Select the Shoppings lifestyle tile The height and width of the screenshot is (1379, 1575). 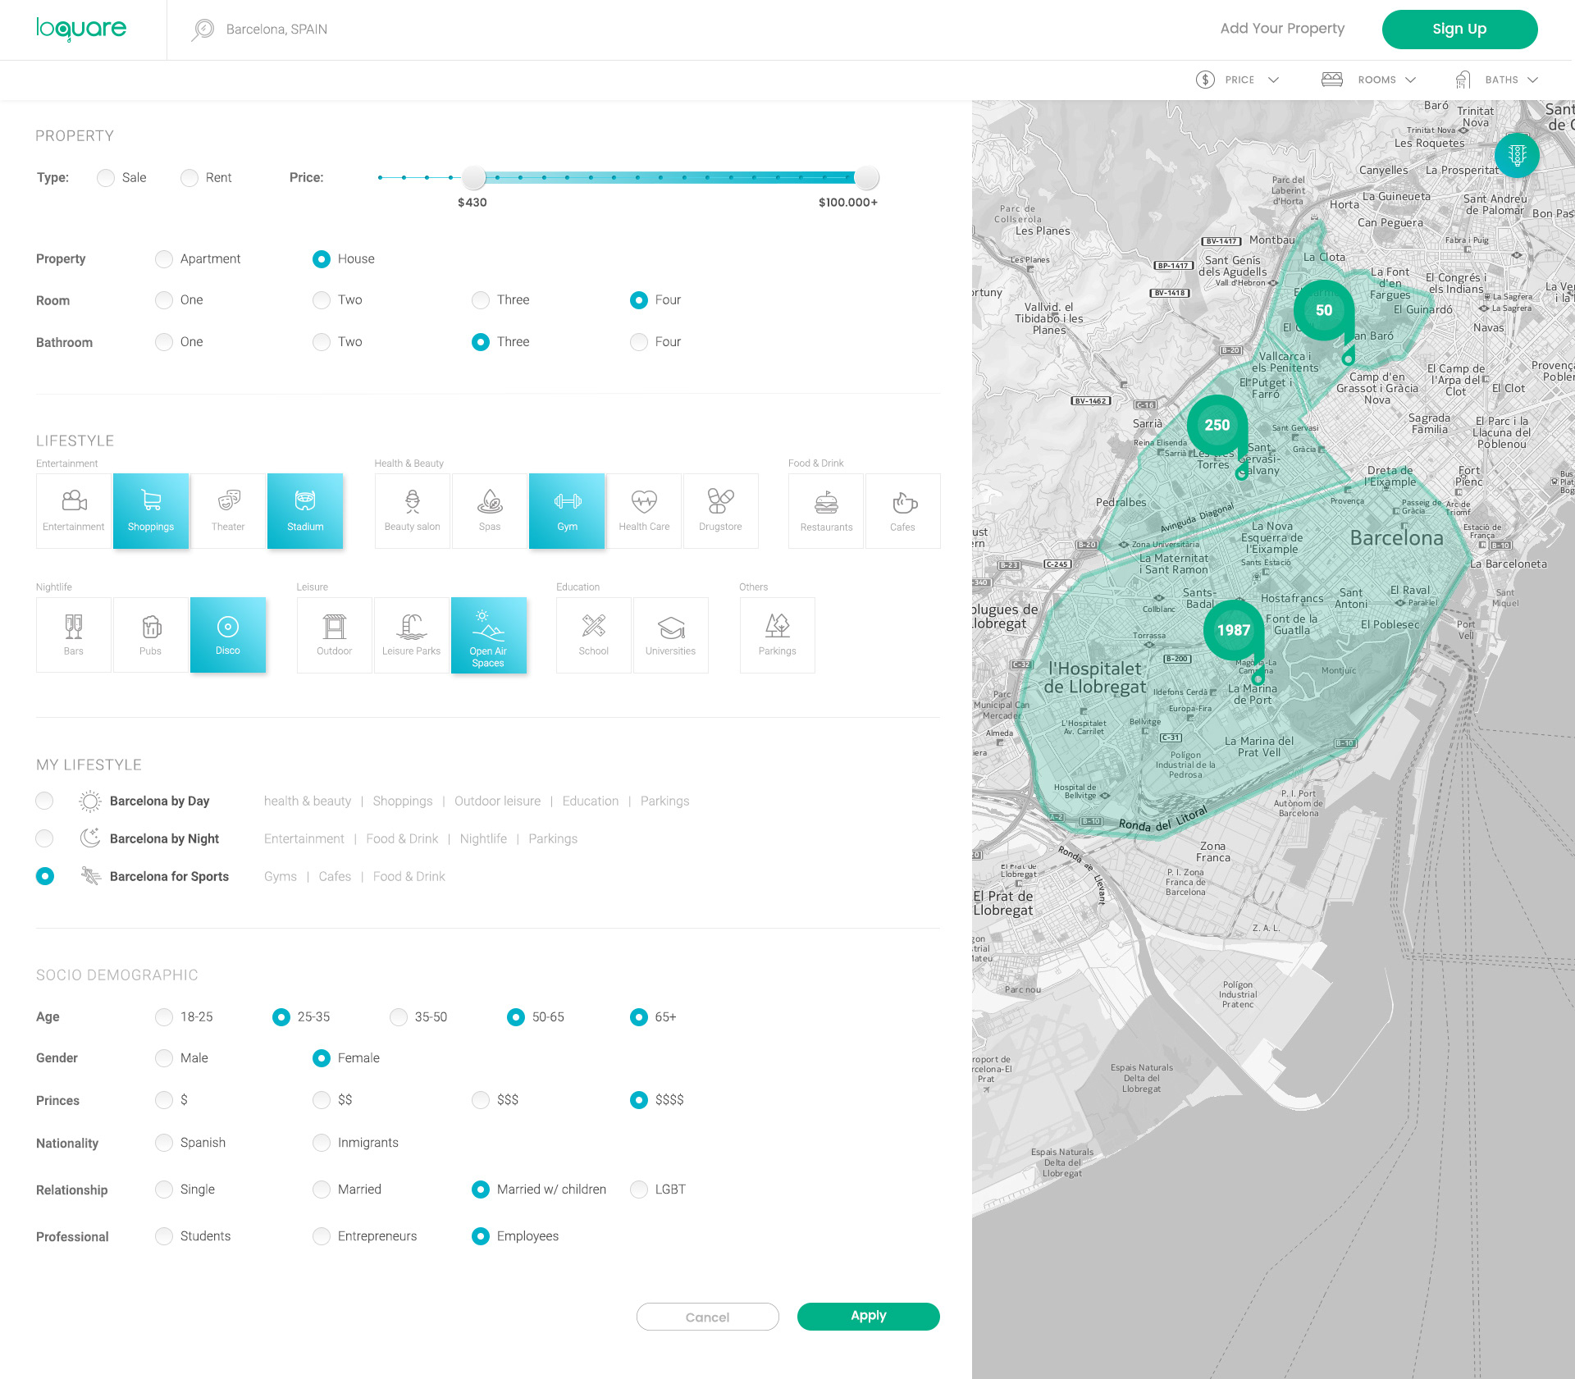(x=151, y=510)
